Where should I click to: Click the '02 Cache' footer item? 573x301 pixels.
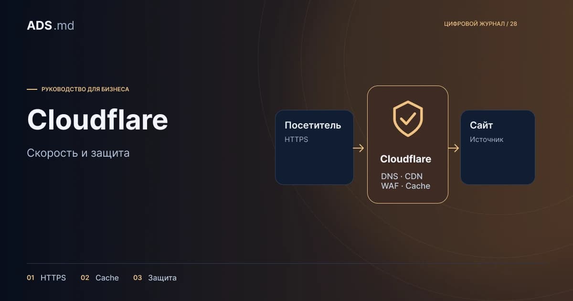(100, 278)
